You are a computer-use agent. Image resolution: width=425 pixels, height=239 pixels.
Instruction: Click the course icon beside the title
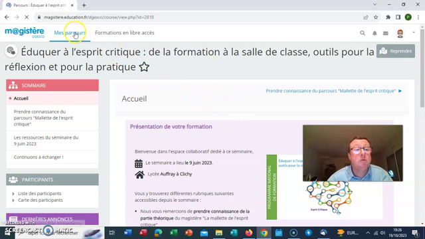[11, 51]
